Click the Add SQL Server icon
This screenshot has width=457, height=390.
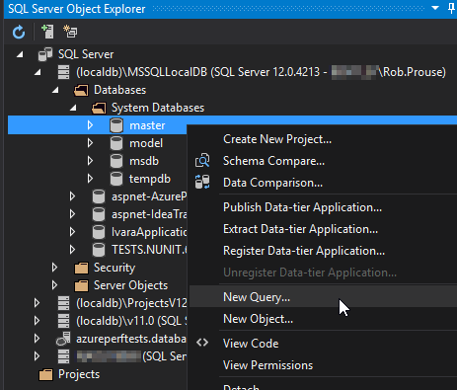coord(47,32)
